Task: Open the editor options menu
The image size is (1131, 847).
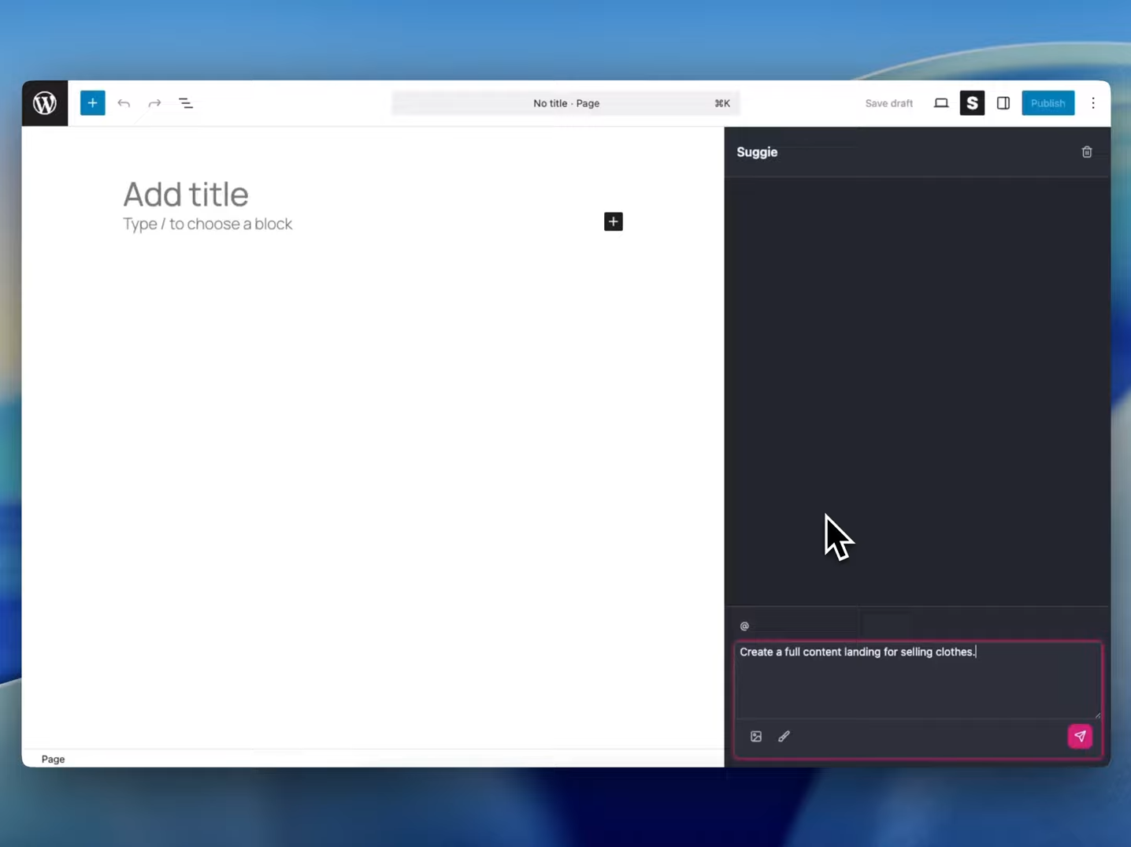Action: click(1093, 103)
